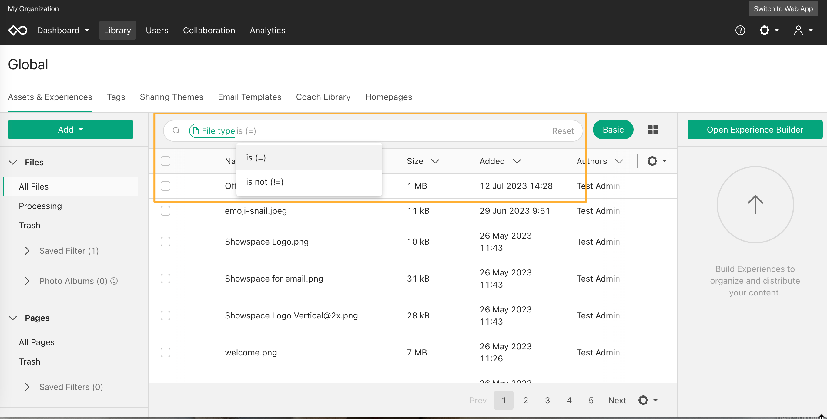Image resolution: width=827 pixels, height=419 pixels.
Task: Select checkbox for the 1 MB file row
Action: coord(165,186)
